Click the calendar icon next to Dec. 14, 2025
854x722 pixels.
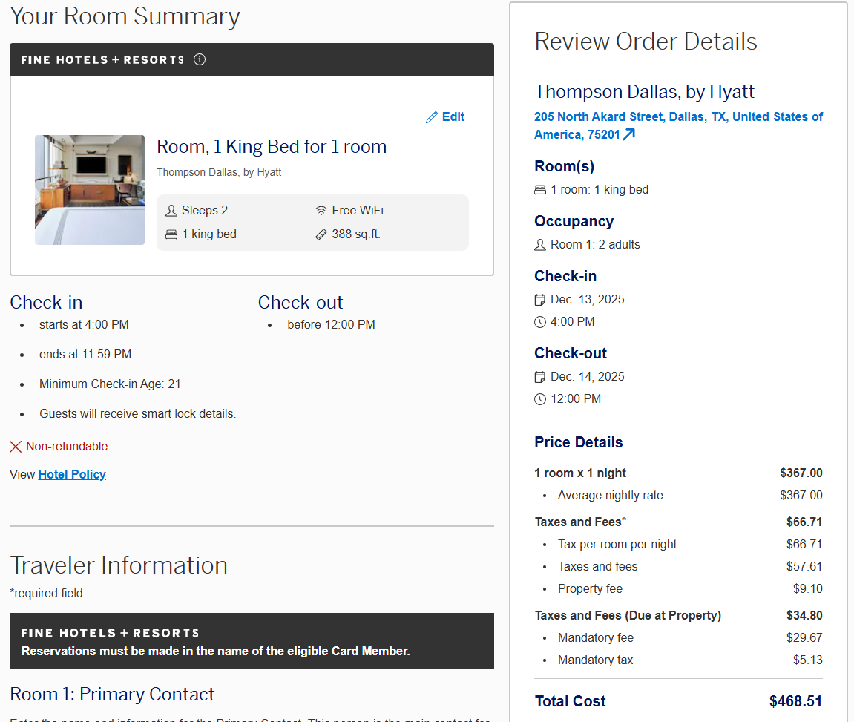(540, 377)
